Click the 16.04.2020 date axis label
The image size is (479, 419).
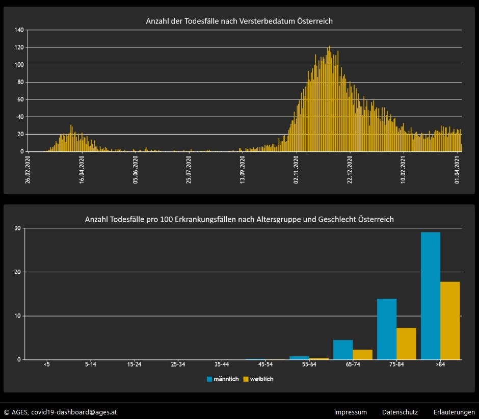pos(82,170)
